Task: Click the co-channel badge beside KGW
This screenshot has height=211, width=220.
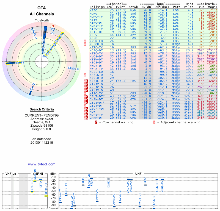Action: pos(87,112)
